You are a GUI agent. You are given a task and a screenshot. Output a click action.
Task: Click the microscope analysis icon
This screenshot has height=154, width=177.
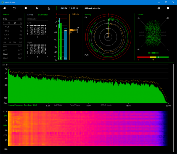(49, 8)
